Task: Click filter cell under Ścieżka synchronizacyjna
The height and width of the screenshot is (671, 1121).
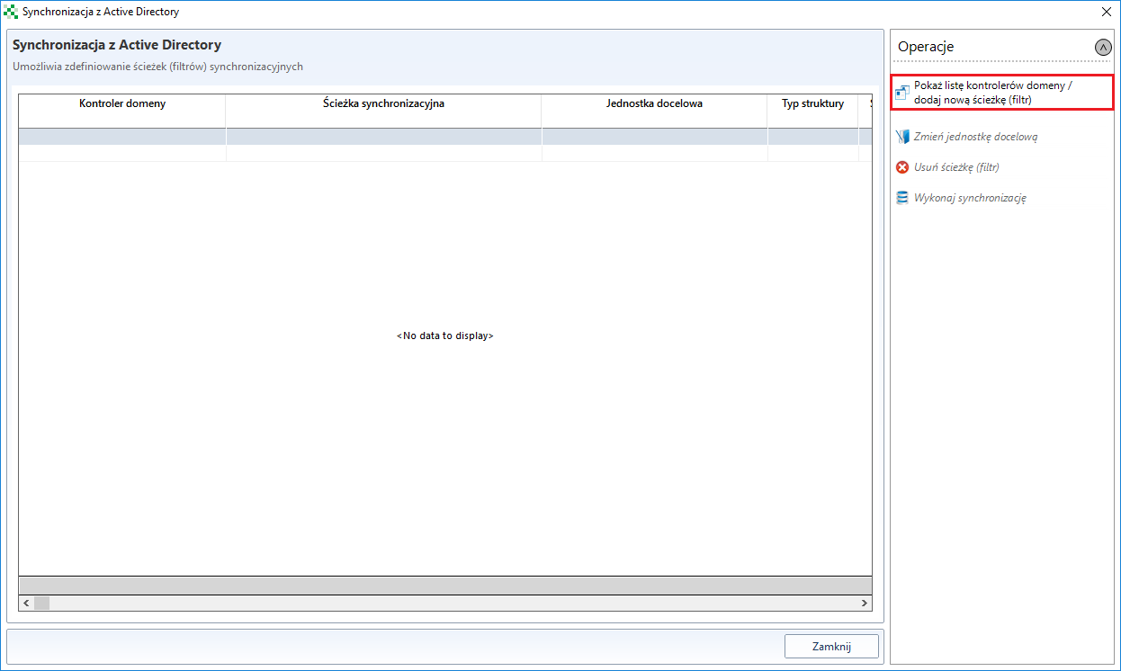Action: (x=383, y=137)
